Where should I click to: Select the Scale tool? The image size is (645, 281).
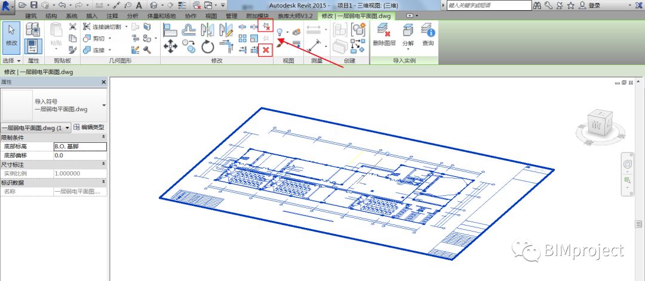254,39
